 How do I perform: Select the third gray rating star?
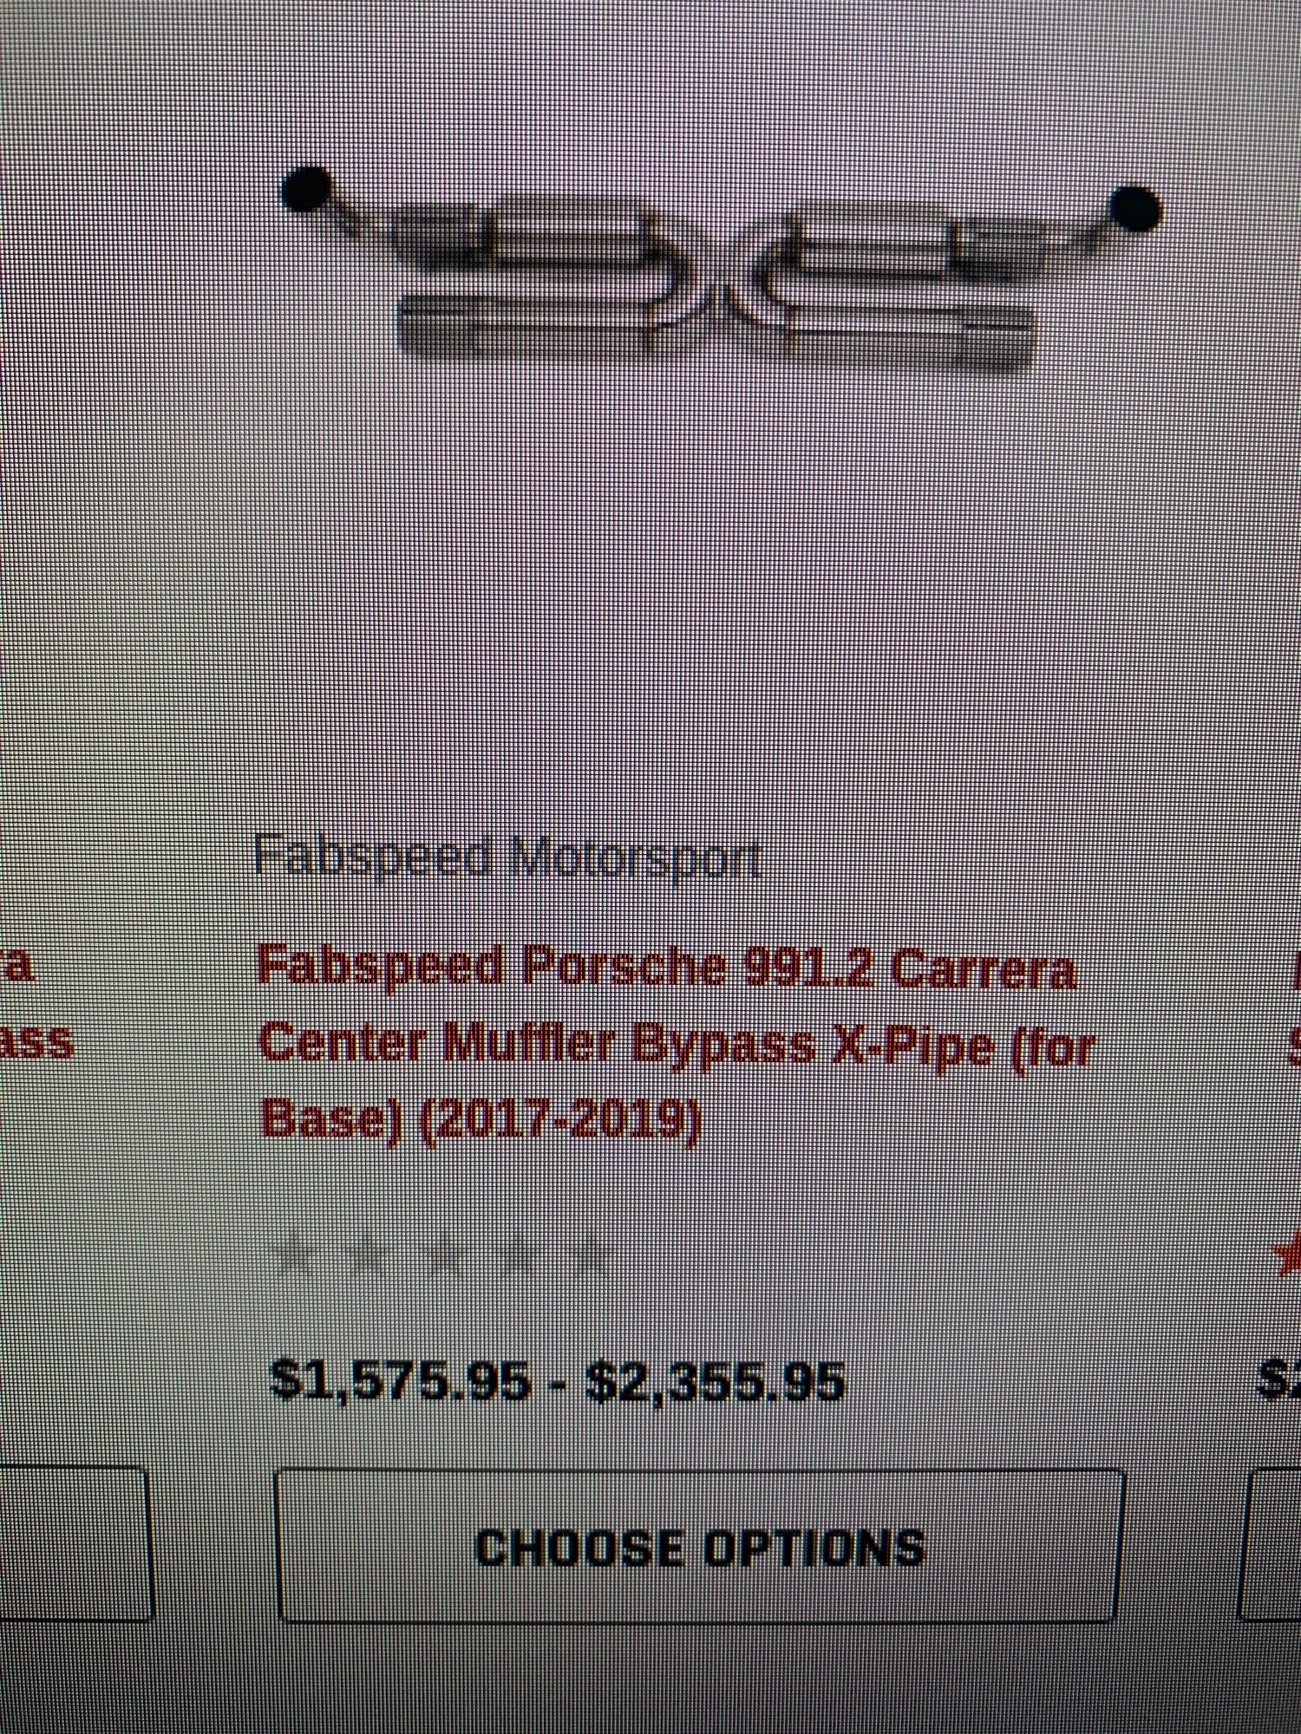pos(446,1255)
